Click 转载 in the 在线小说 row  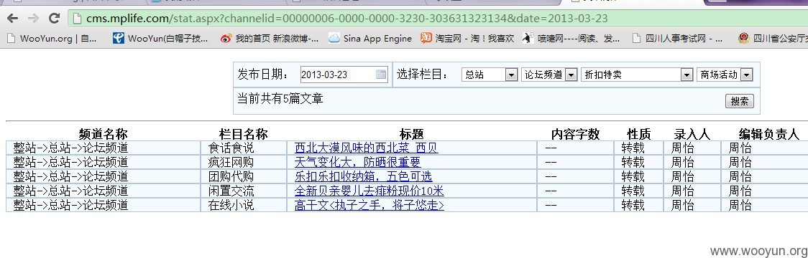[x=633, y=206]
